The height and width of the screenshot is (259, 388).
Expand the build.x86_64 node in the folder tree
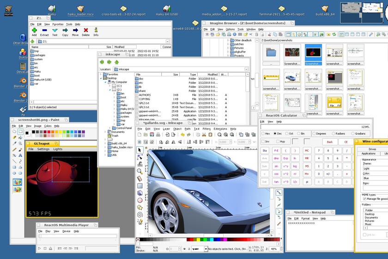pos(105,143)
